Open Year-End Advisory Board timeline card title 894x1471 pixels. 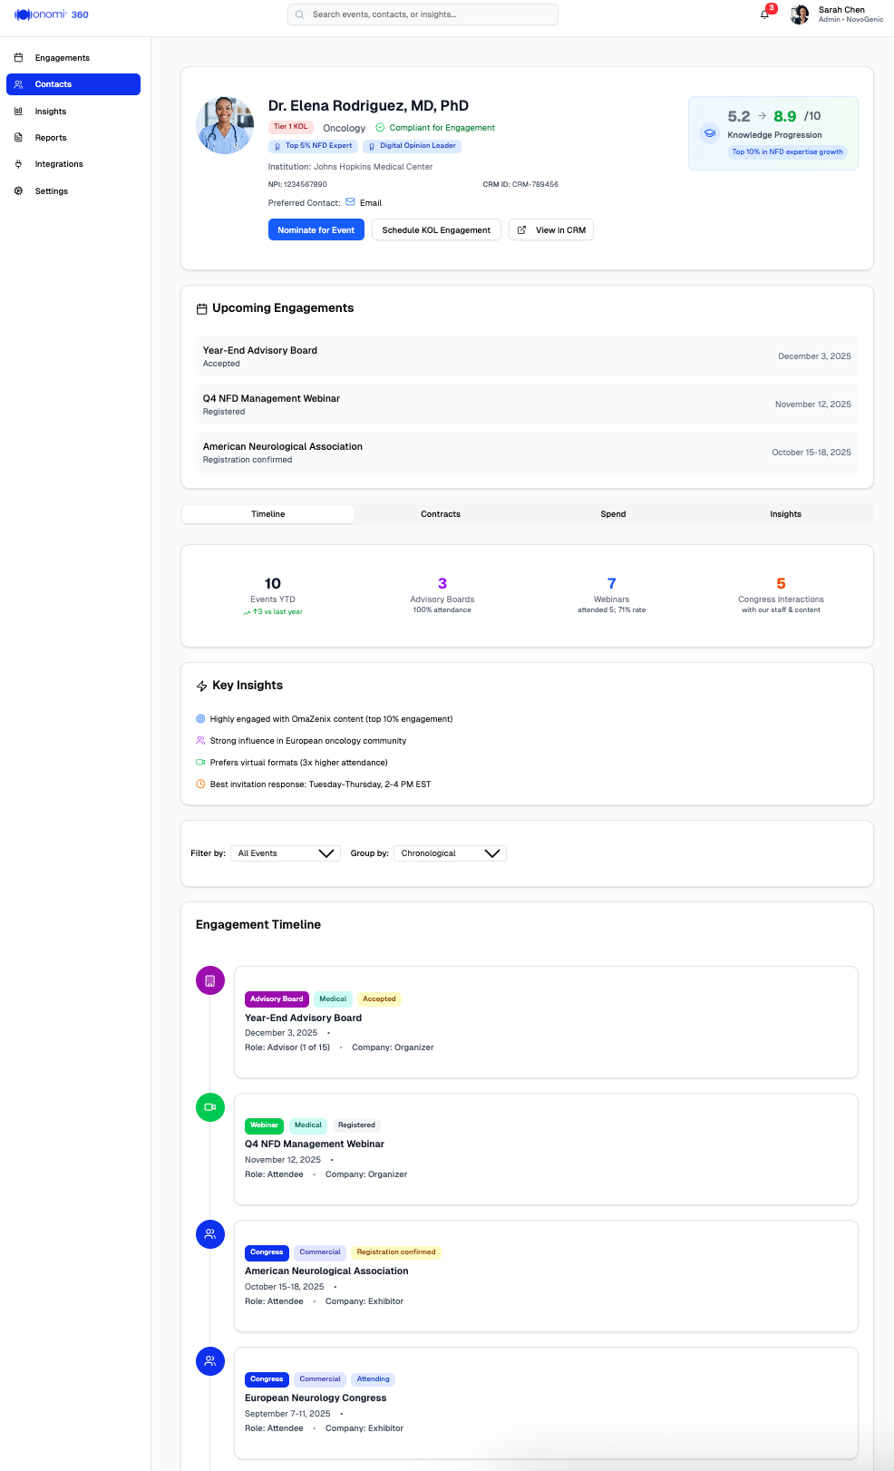[303, 1018]
